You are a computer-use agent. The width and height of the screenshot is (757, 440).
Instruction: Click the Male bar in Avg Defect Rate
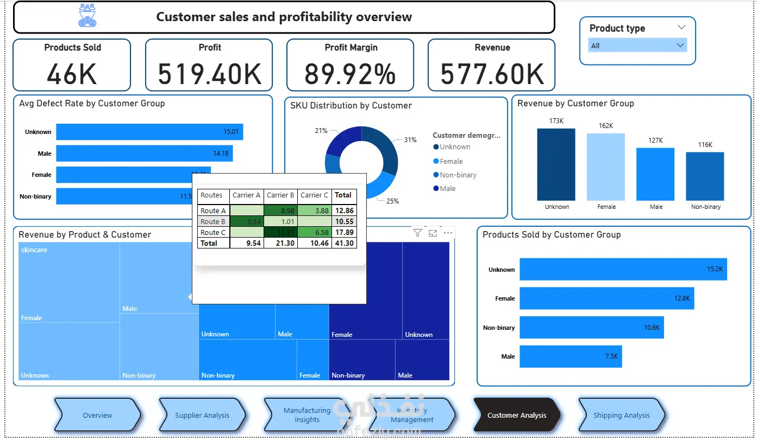145,154
